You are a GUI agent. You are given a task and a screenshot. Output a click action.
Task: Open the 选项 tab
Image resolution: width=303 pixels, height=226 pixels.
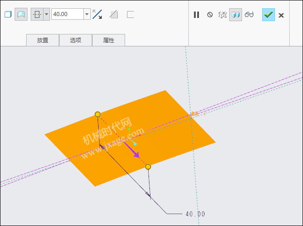(76, 40)
